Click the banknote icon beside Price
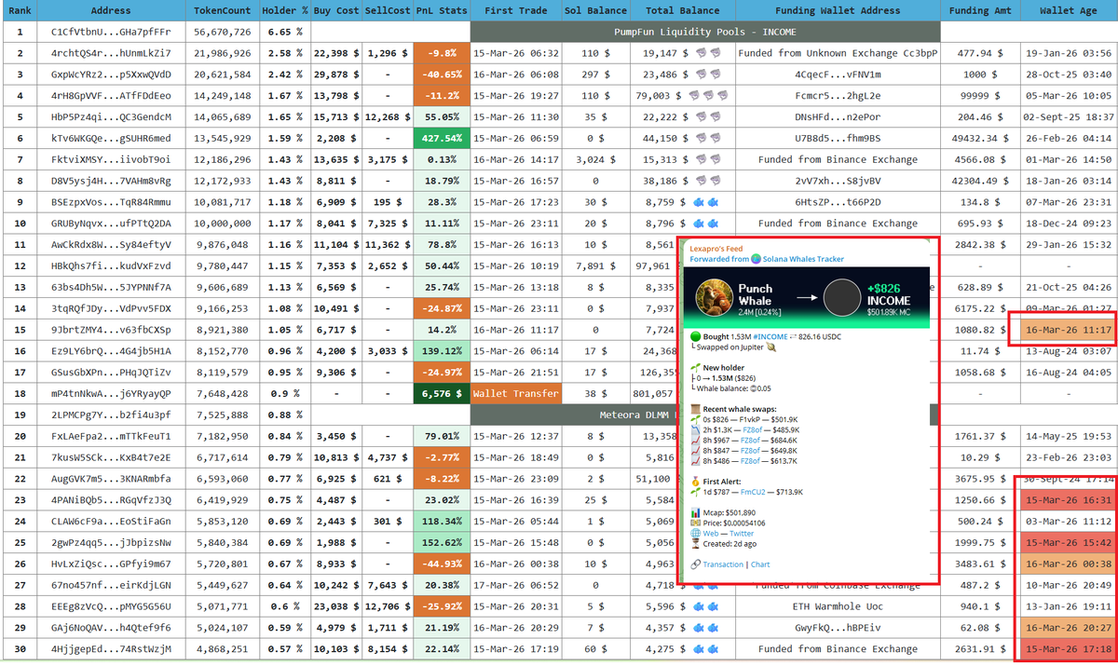1118x666 pixels. click(695, 523)
